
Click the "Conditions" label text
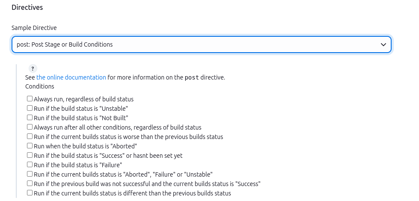40,86
